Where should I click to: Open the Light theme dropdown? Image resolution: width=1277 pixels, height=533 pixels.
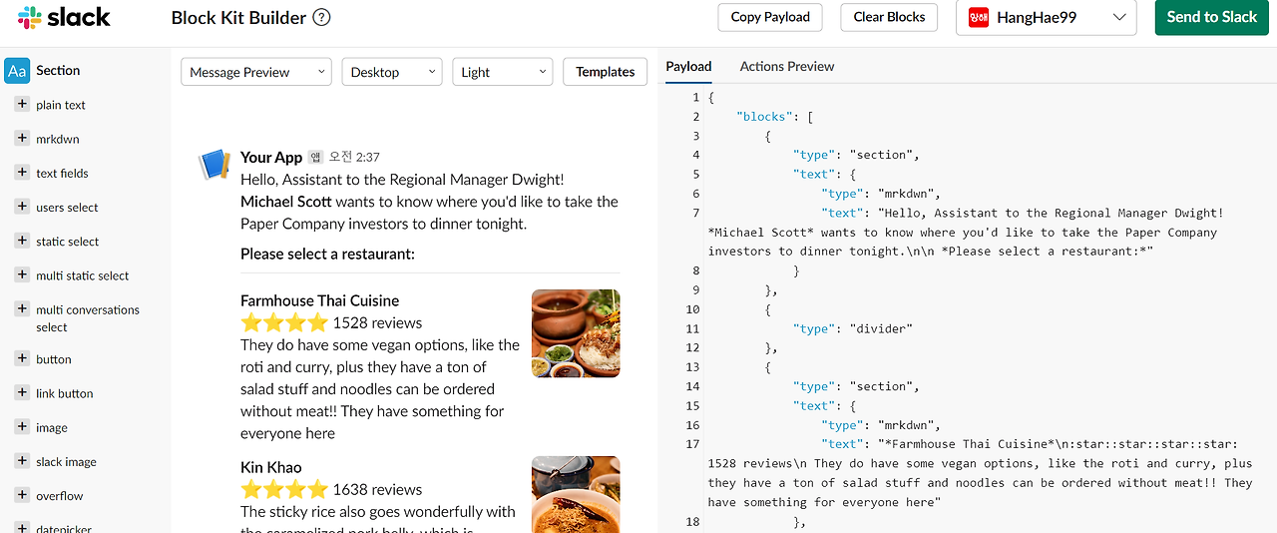coord(503,72)
